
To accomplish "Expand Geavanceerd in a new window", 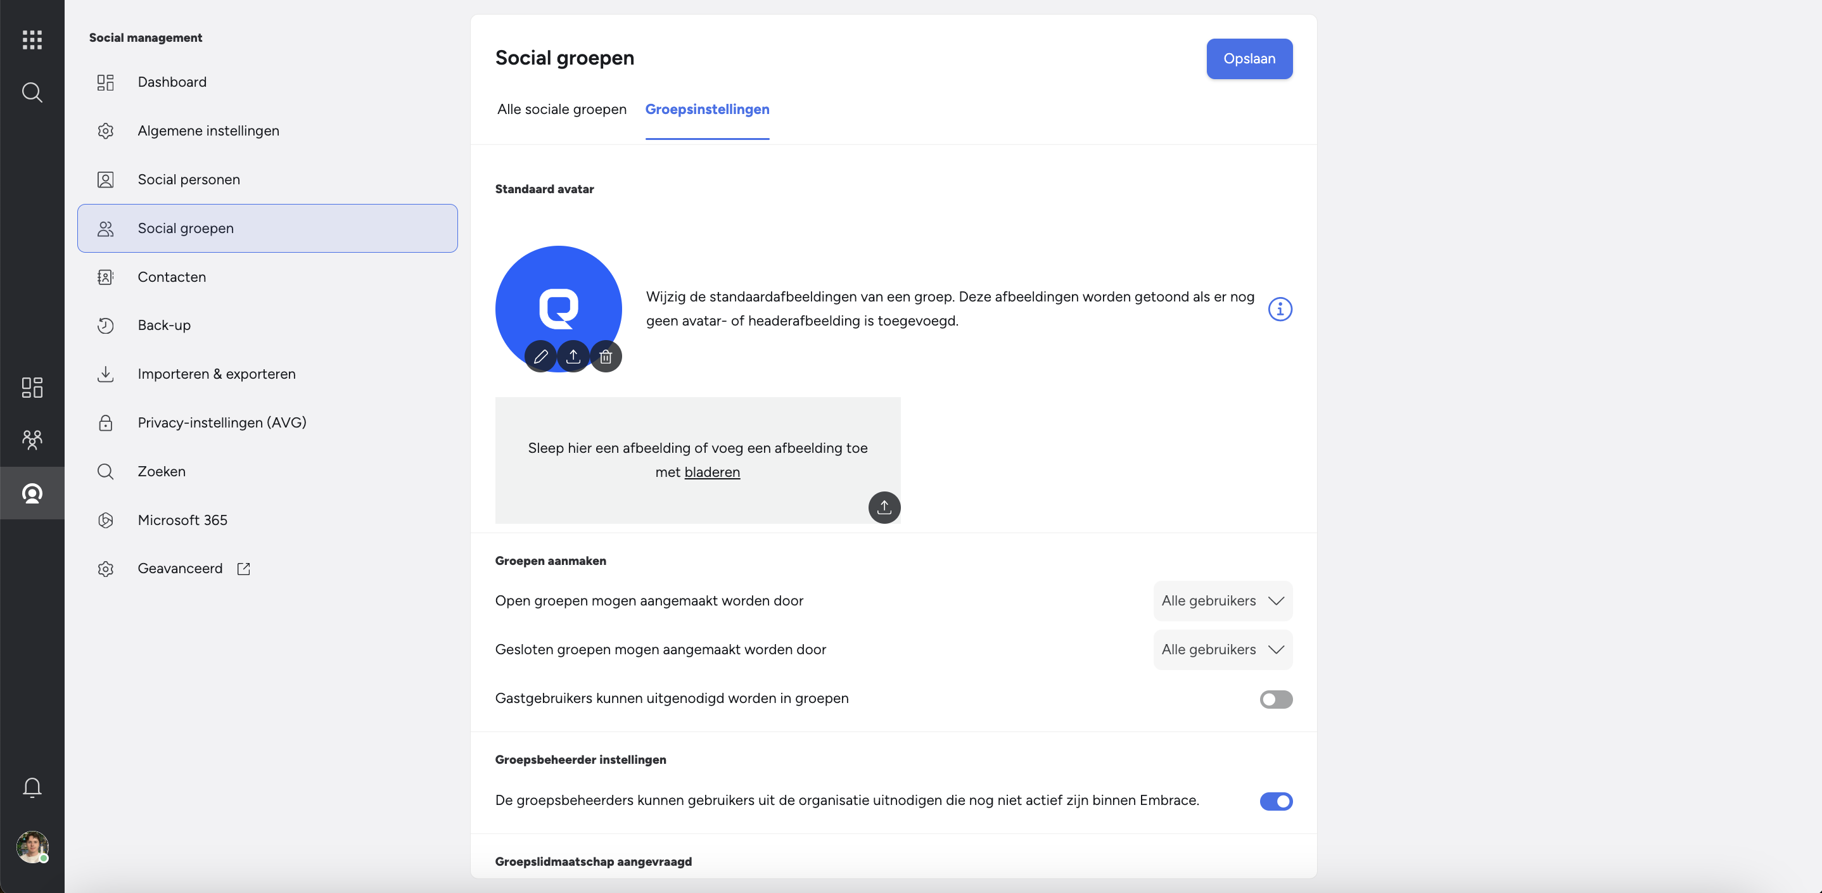I will click(x=243, y=569).
